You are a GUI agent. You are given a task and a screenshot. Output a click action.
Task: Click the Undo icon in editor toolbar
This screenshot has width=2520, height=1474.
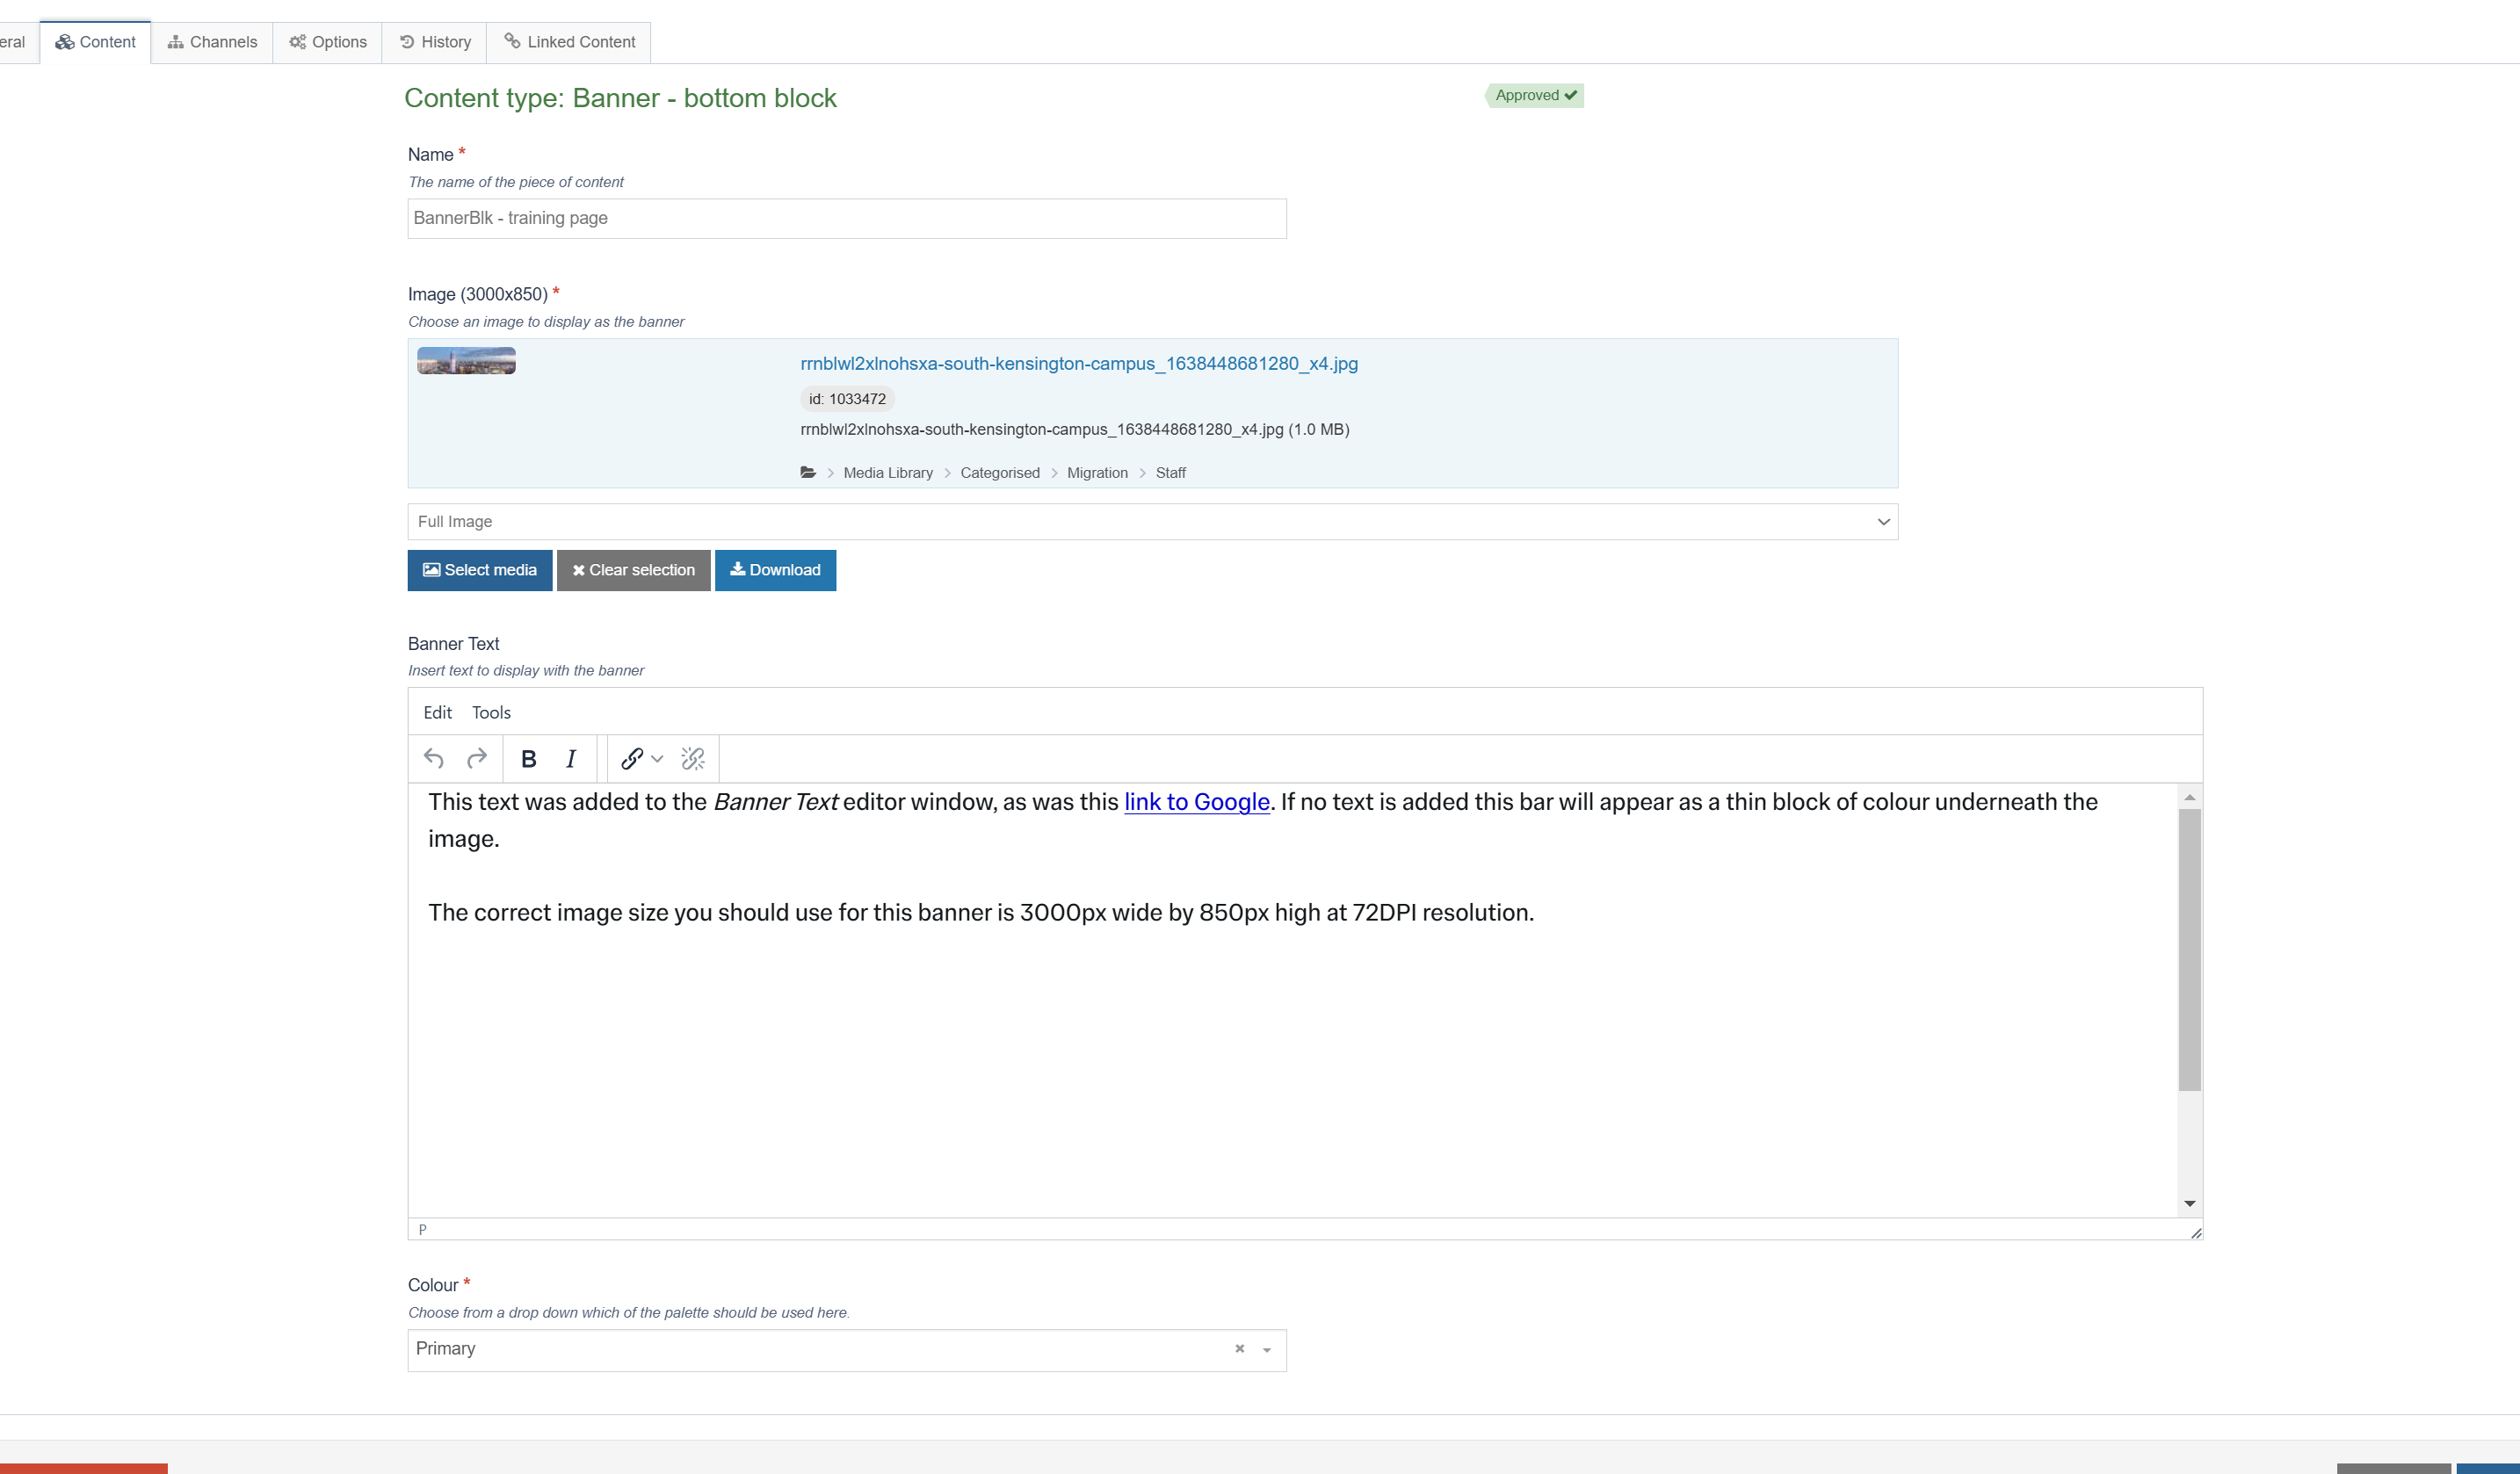433,759
